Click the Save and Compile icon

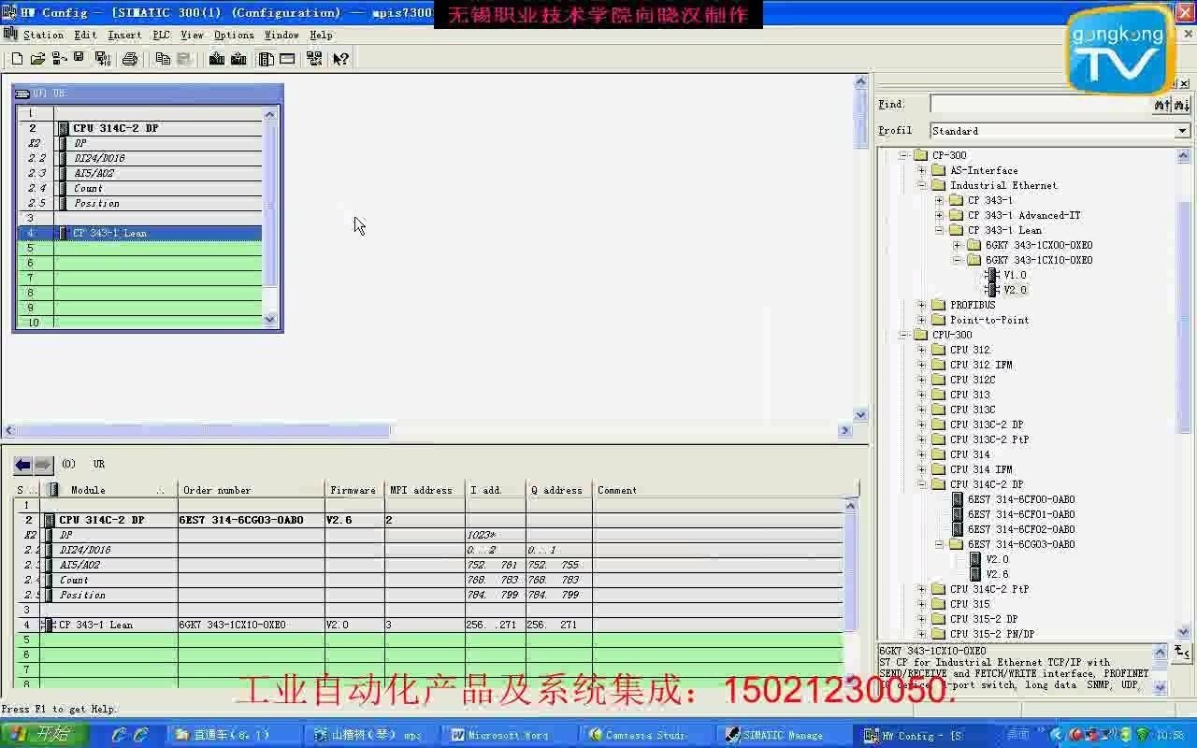click(x=103, y=59)
